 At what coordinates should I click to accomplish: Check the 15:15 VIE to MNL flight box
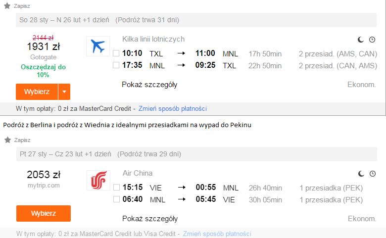[x=116, y=188]
